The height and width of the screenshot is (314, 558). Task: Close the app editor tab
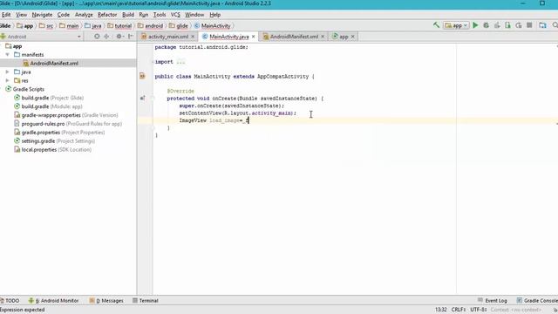pos(352,37)
